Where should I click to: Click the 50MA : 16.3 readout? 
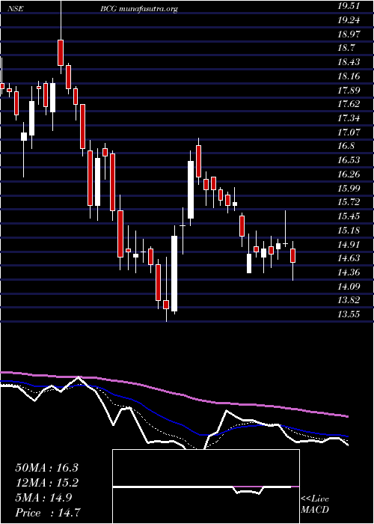[x=46, y=468]
